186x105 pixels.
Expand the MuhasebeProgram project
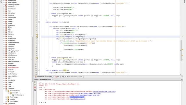(x=4, y=68)
